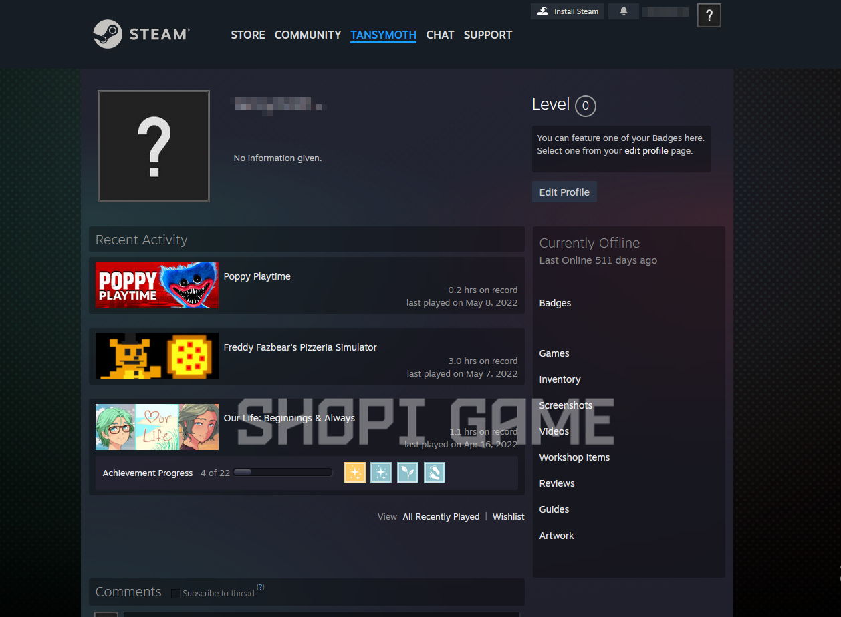Click the Achievement Progress label

tap(148, 473)
